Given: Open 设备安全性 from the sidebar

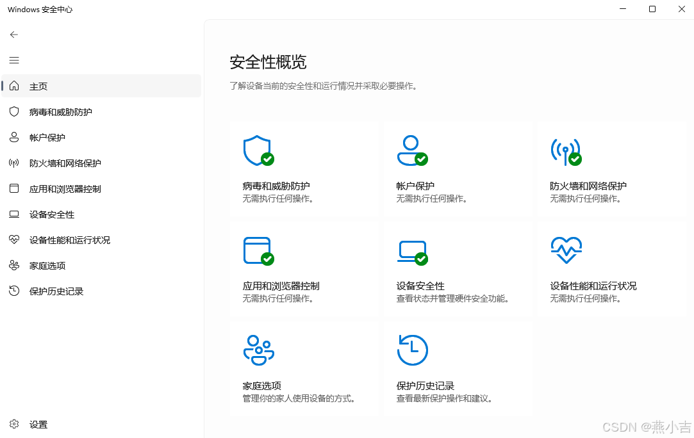Looking at the screenshot, I should 101,214.
